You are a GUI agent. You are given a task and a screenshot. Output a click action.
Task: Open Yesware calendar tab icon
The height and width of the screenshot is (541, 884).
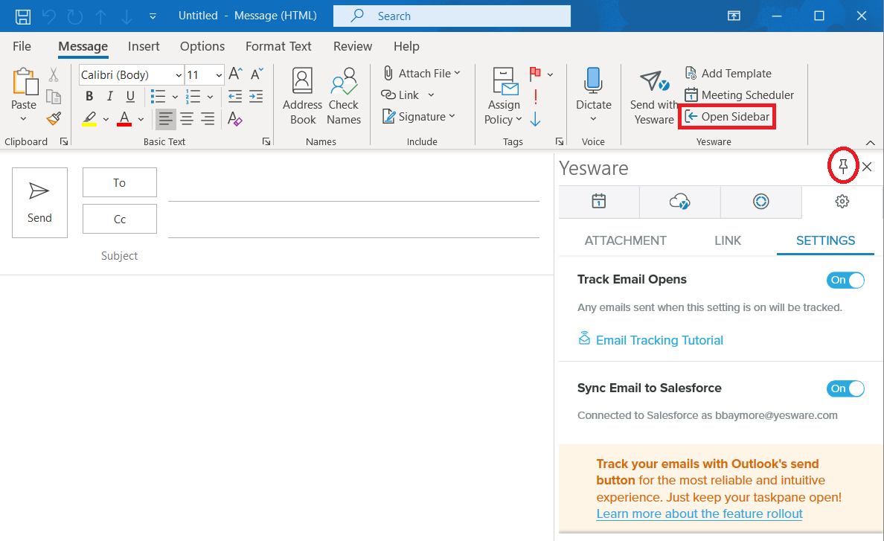599,201
